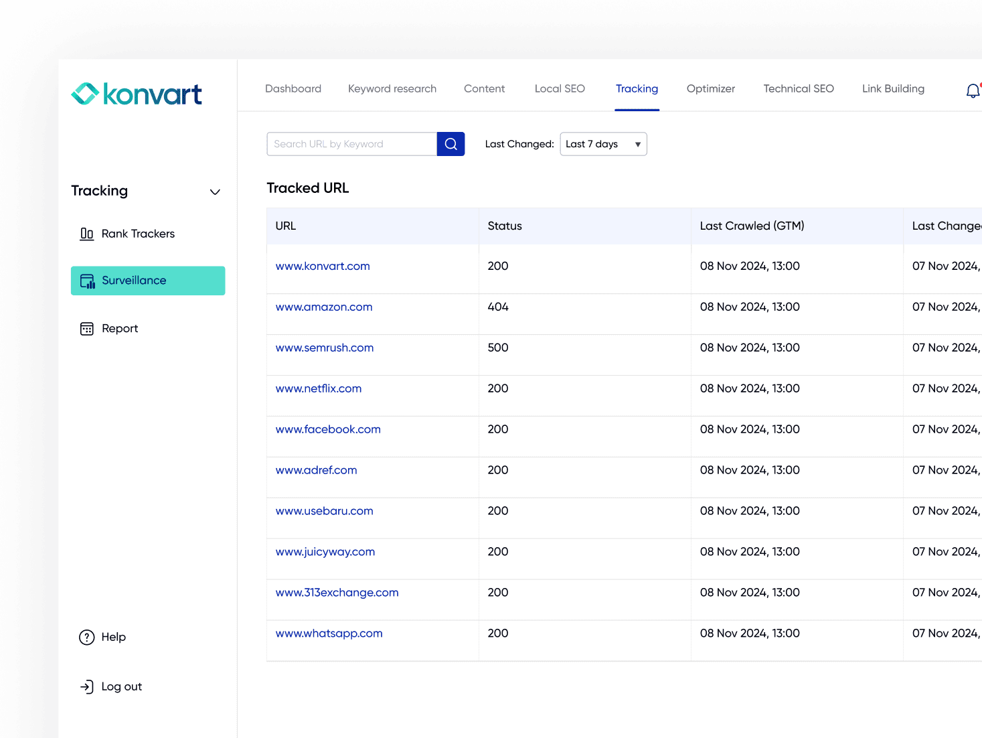Open notifications bell icon
982x738 pixels.
pyautogui.click(x=973, y=90)
